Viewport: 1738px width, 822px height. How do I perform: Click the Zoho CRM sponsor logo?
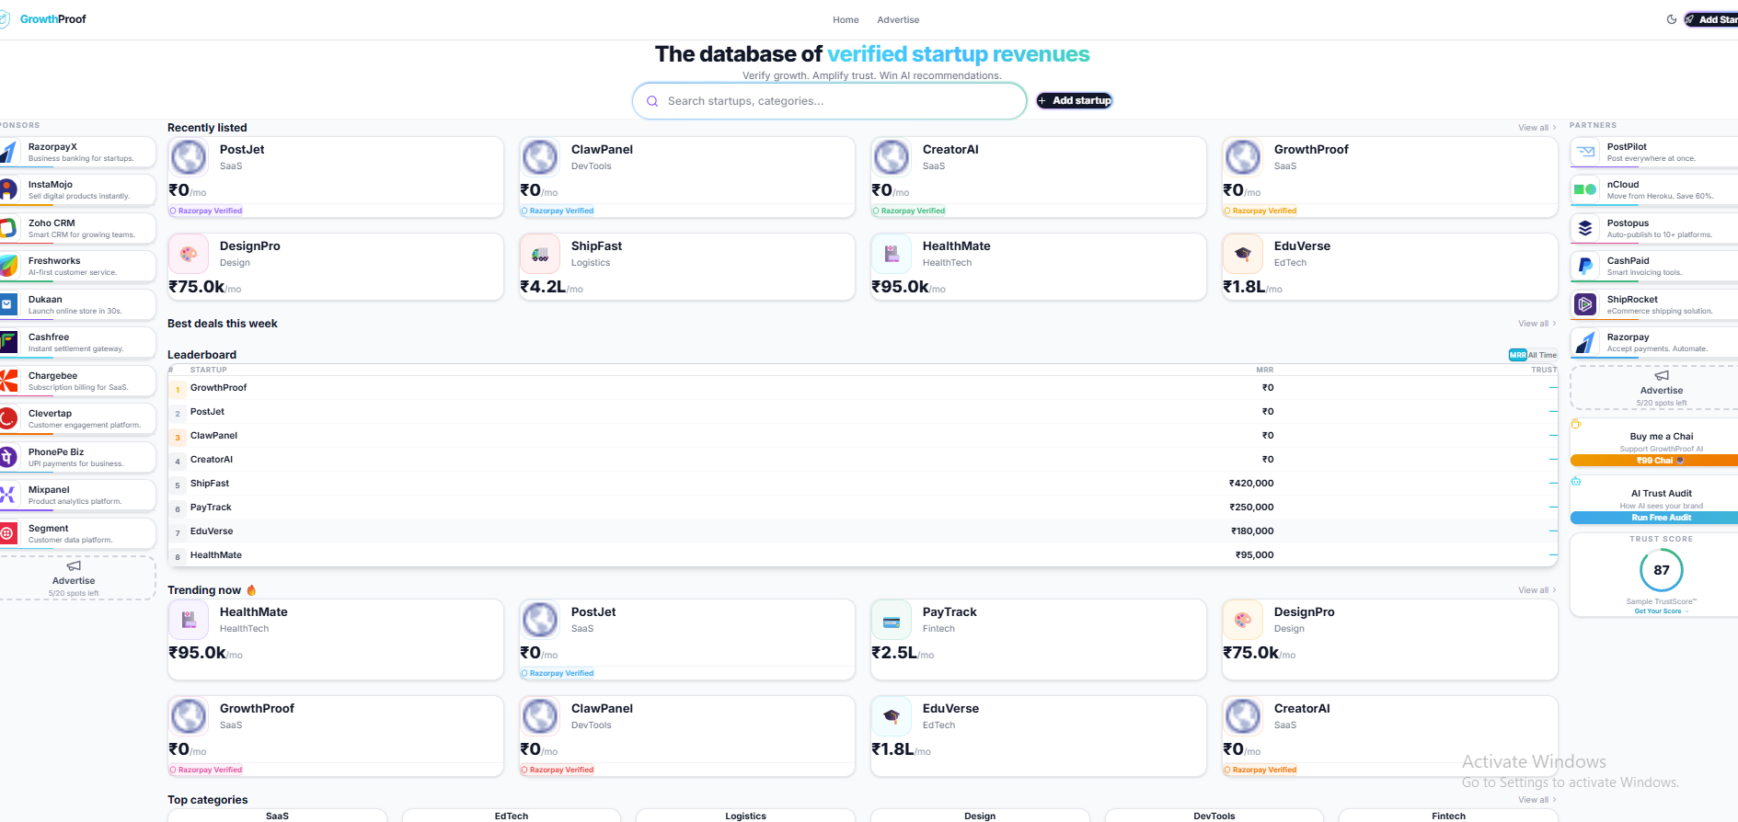point(8,228)
